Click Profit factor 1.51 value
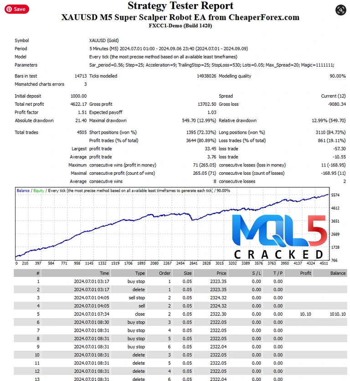Viewport: 350px width, 381px height. 82,113
